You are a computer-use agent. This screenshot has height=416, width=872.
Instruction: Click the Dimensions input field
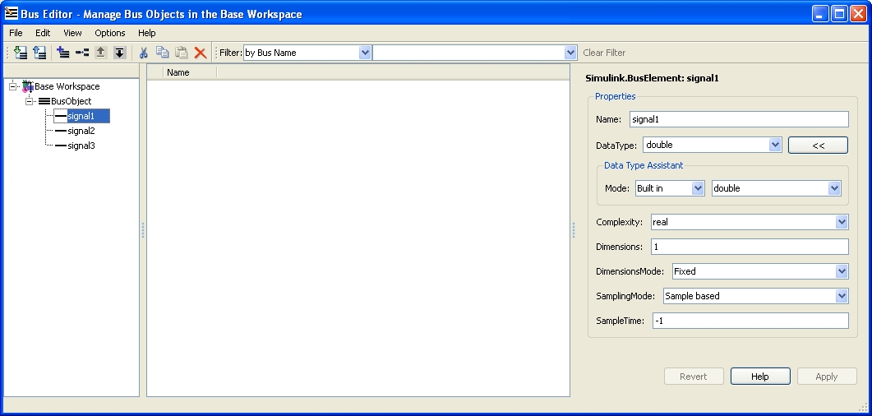(749, 247)
